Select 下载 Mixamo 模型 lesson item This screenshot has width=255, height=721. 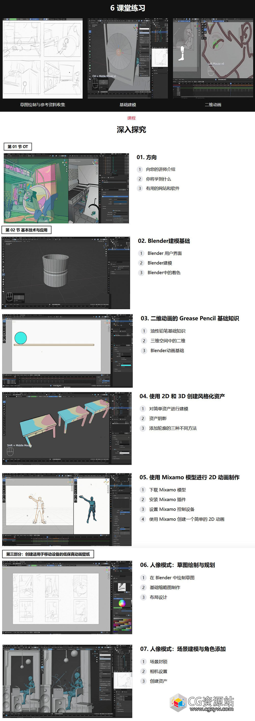coord(167,490)
